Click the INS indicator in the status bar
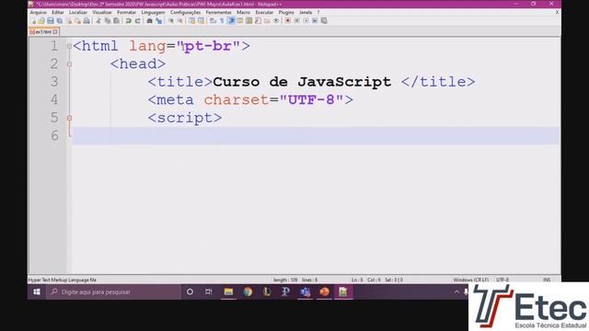The width and height of the screenshot is (589, 331). (x=547, y=280)
